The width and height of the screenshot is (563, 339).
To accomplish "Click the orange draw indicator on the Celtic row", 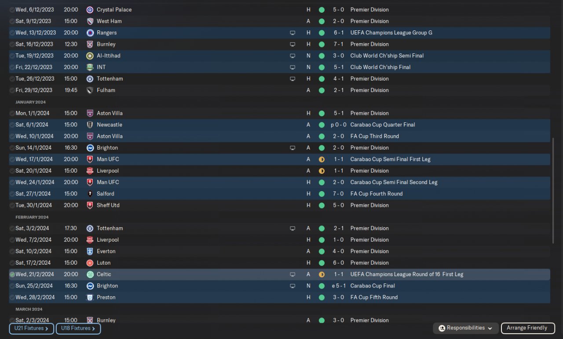I will click(x=322, y=275).
